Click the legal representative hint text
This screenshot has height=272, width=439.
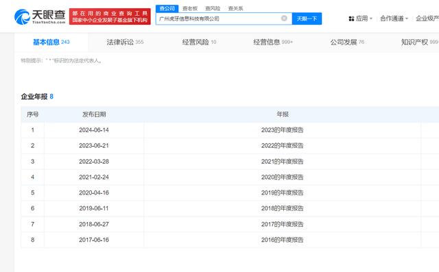tap(62, 61)
